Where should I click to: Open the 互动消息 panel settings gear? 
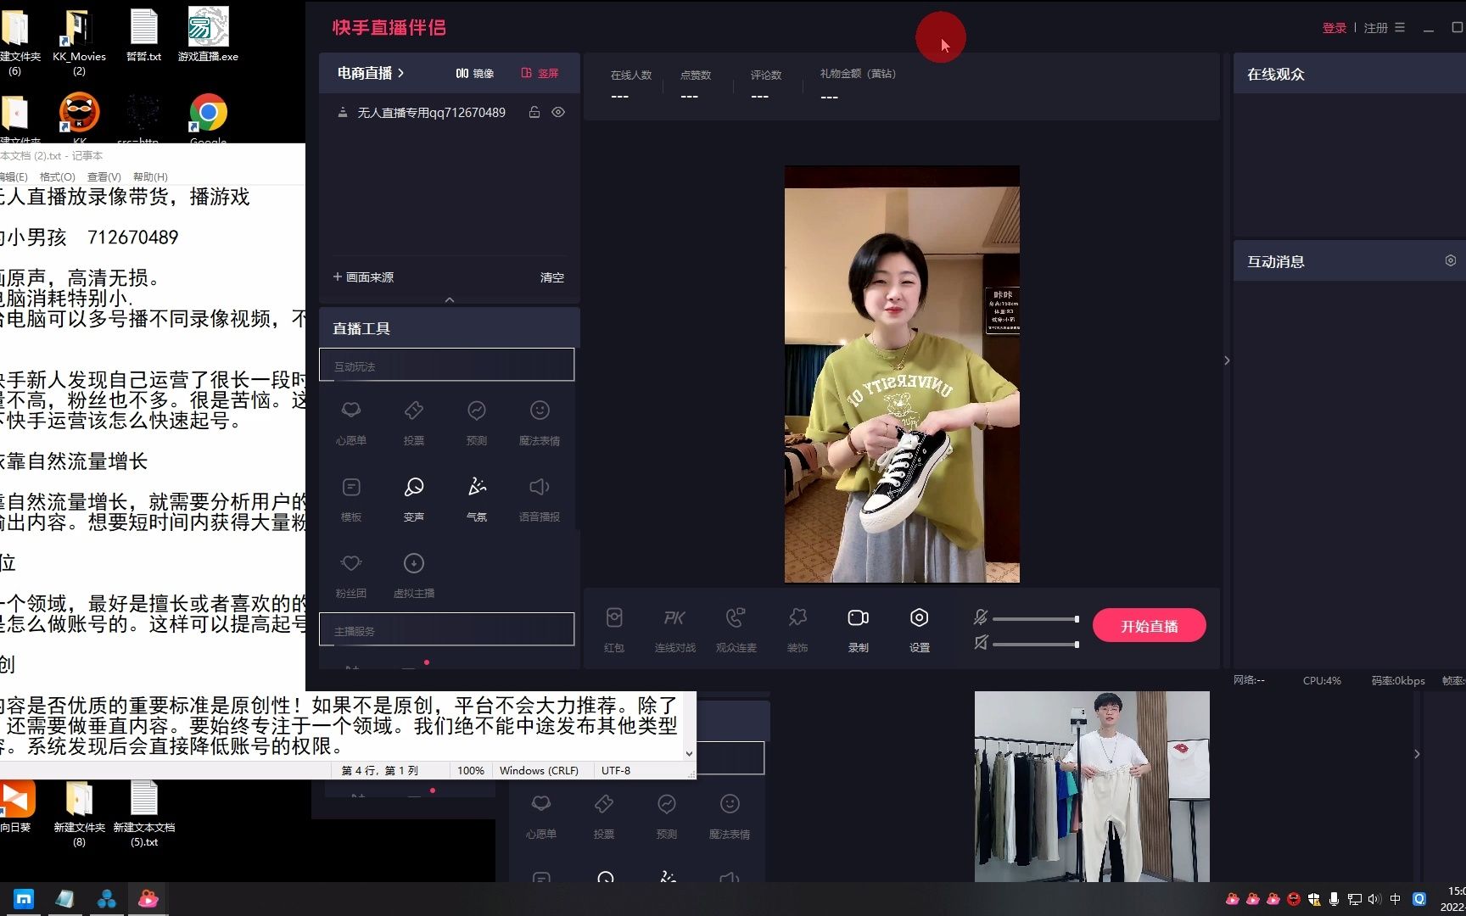tap(1451, 260)
